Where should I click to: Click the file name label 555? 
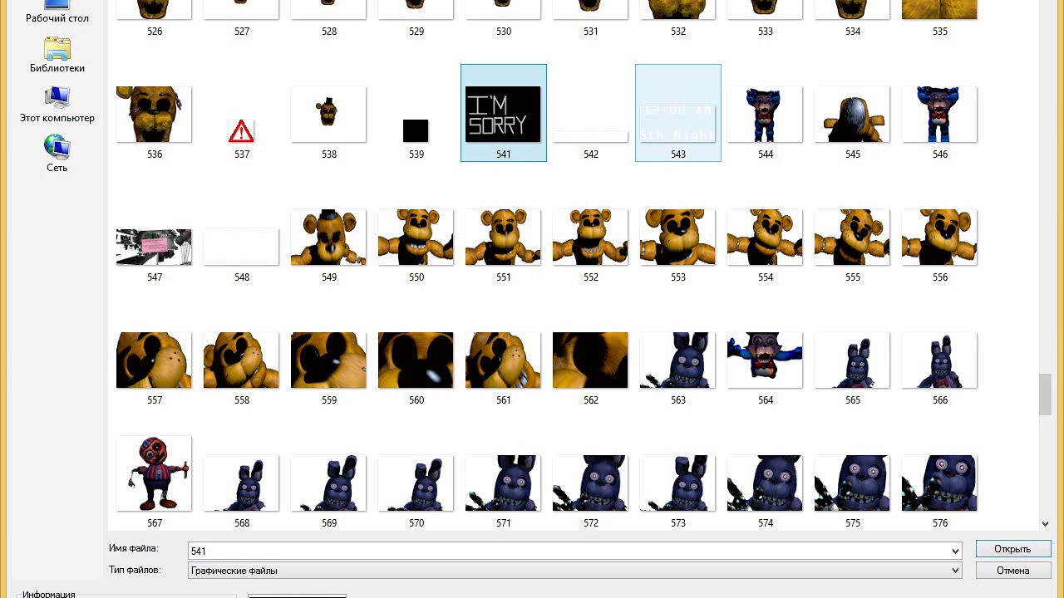pyautogui.click(x=852, y=277)
